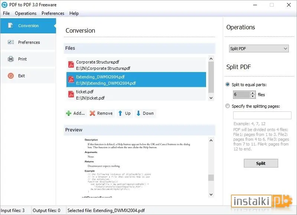Click preview scroll up arrow
The image size is (297, 215).
pyautogui.click(x=211, y=140)
